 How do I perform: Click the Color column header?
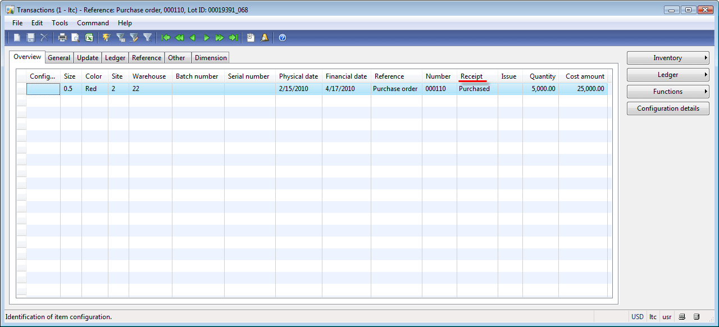95,76
